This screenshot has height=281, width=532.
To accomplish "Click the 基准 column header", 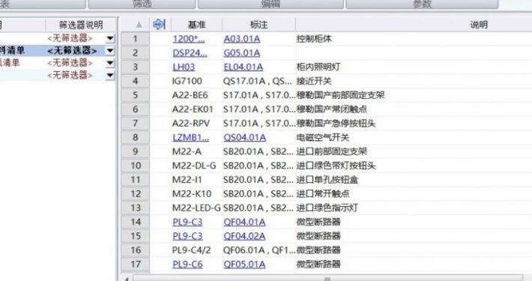I will point(197,25).
